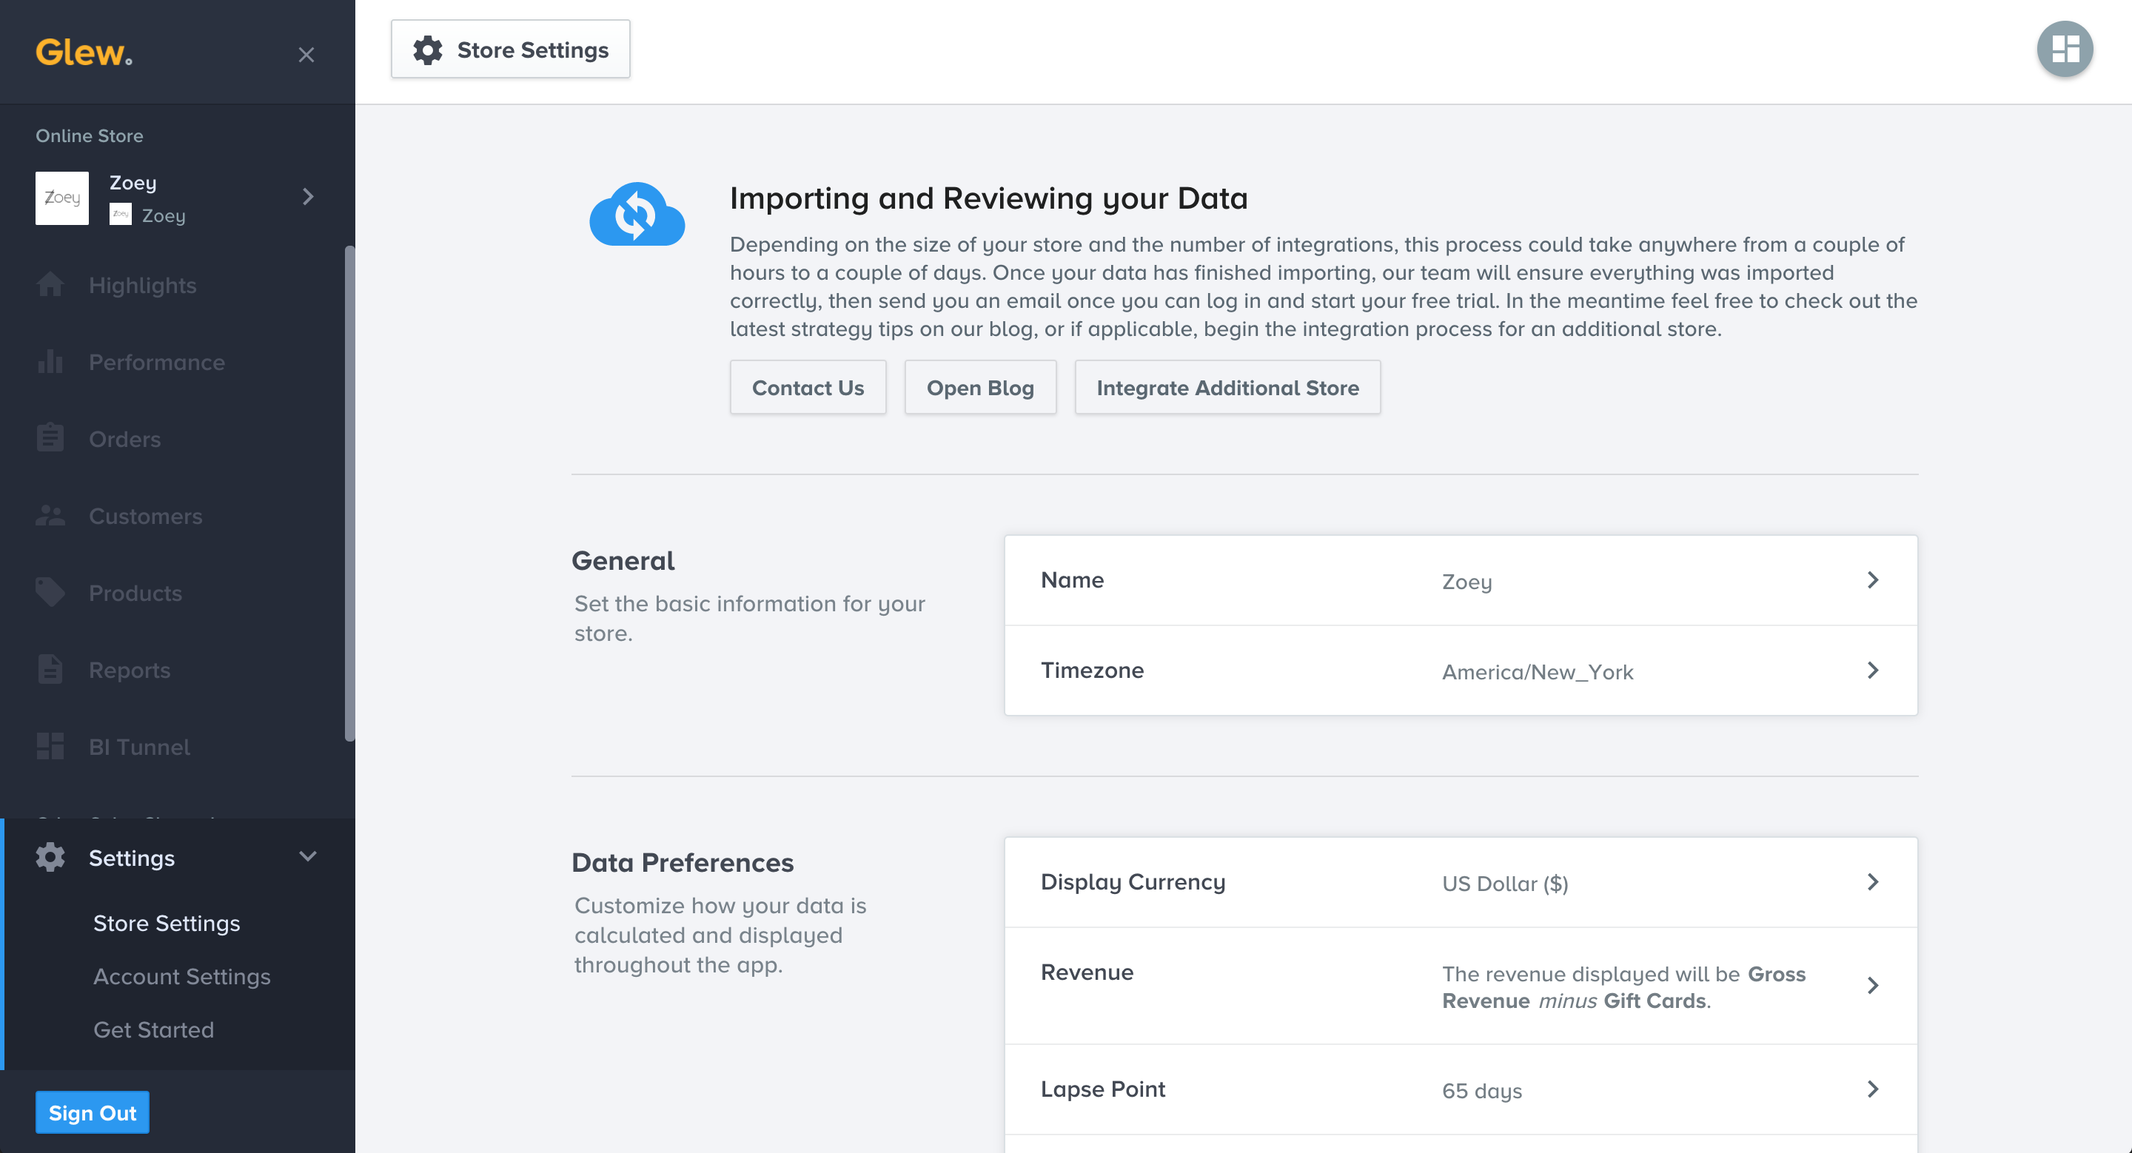Open the Timezone setting row arrow

click(x=1873, y=670)
